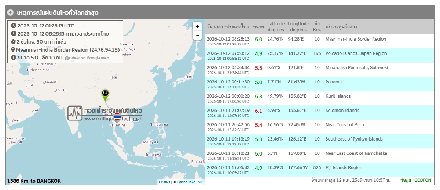Click the green 5.0 earthquake map marker
The width and height of the screenshot is (440, 190).
coord(105,95)
